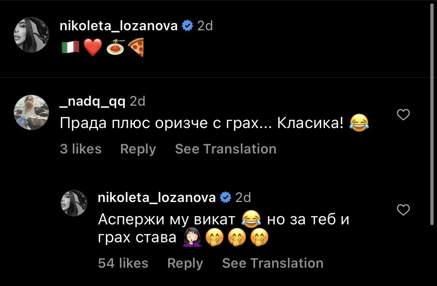Screen dimensions: 437x286
Task: Open nikoleta_lozanova's avatar beside the caption
Action: coord(31,34)
